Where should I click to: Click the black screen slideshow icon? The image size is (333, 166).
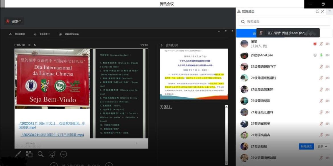pyautogui.click(x=52, y=154)
